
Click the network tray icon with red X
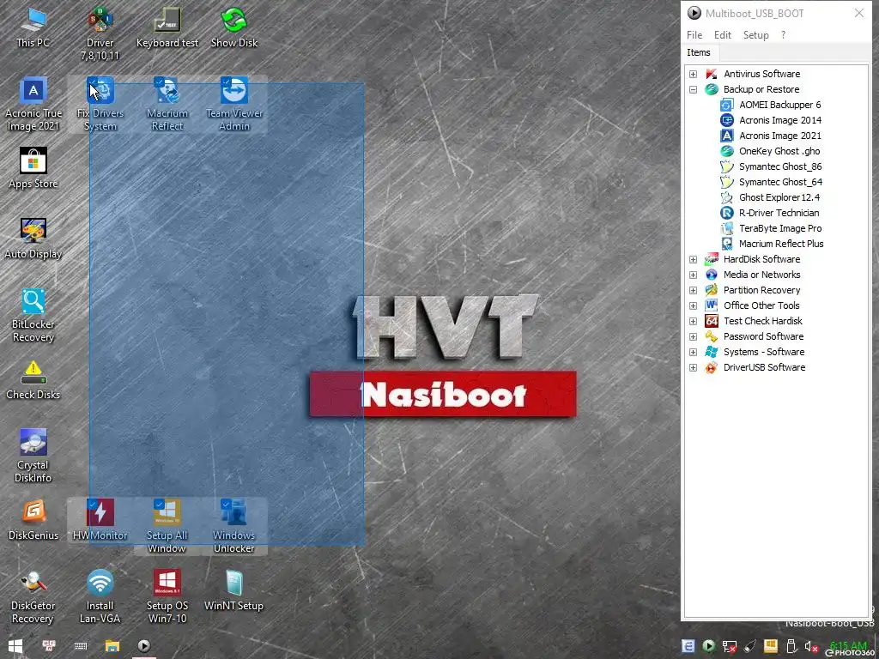729,647
